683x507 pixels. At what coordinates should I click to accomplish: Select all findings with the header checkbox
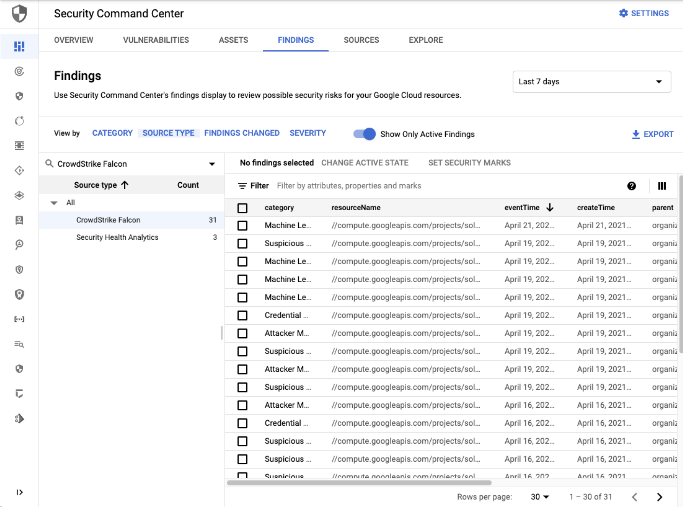point(242,208)
